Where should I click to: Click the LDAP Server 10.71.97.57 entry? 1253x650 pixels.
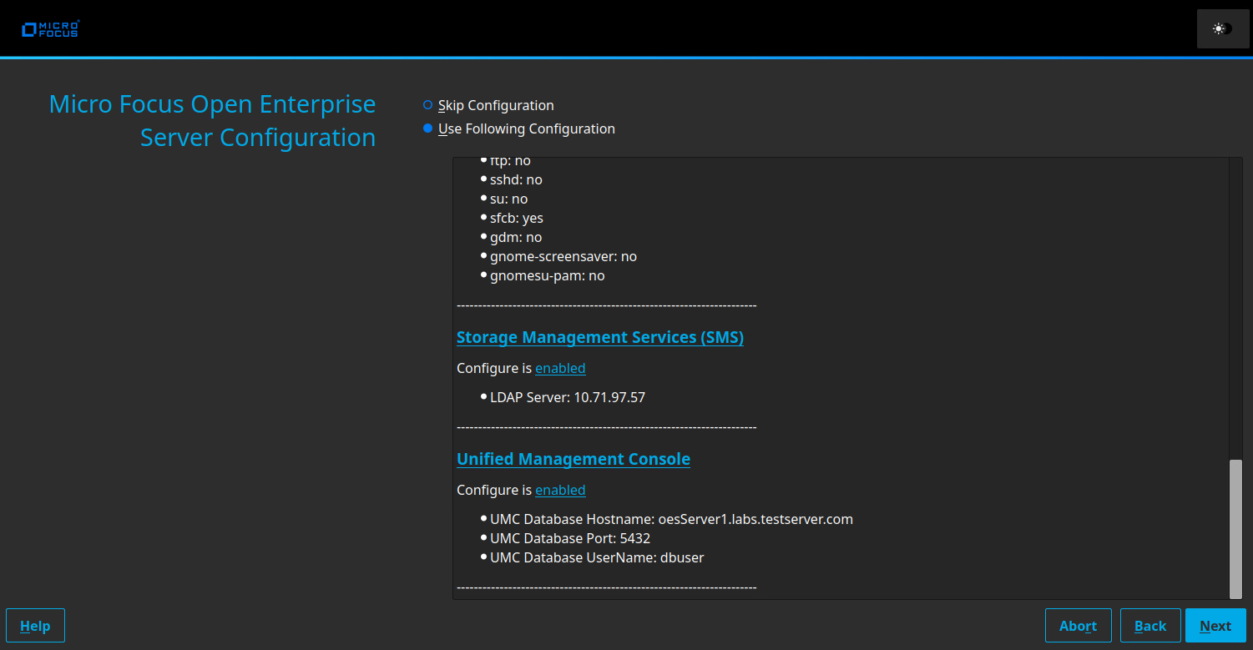click(567, 397)
